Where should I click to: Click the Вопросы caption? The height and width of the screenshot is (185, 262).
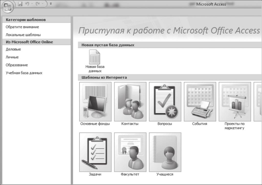click(165, 124)
